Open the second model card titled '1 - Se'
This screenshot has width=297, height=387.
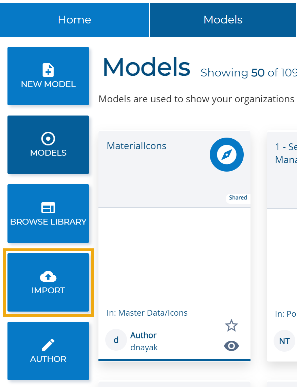285,153
